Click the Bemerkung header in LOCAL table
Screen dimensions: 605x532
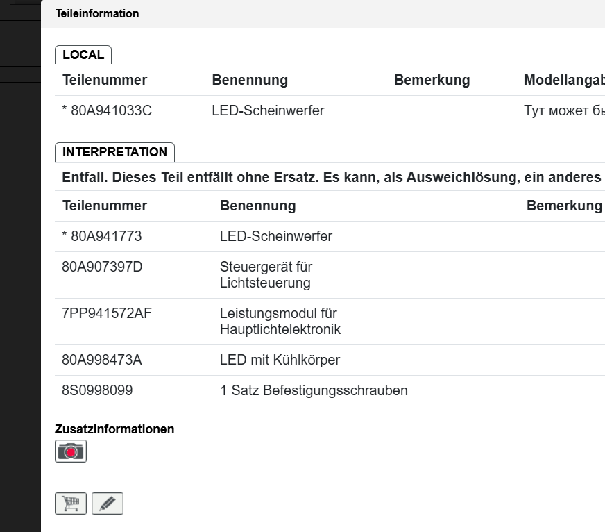[x=432, y=80]
